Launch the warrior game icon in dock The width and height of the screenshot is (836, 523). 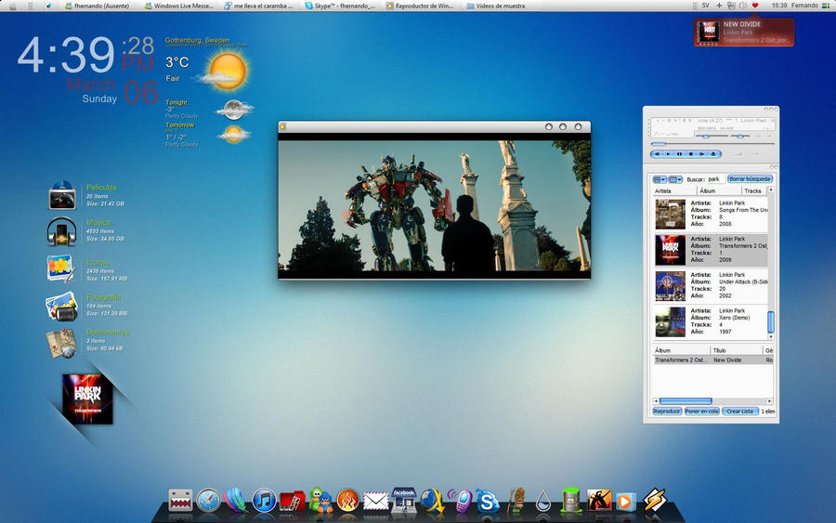pos(599,501)
